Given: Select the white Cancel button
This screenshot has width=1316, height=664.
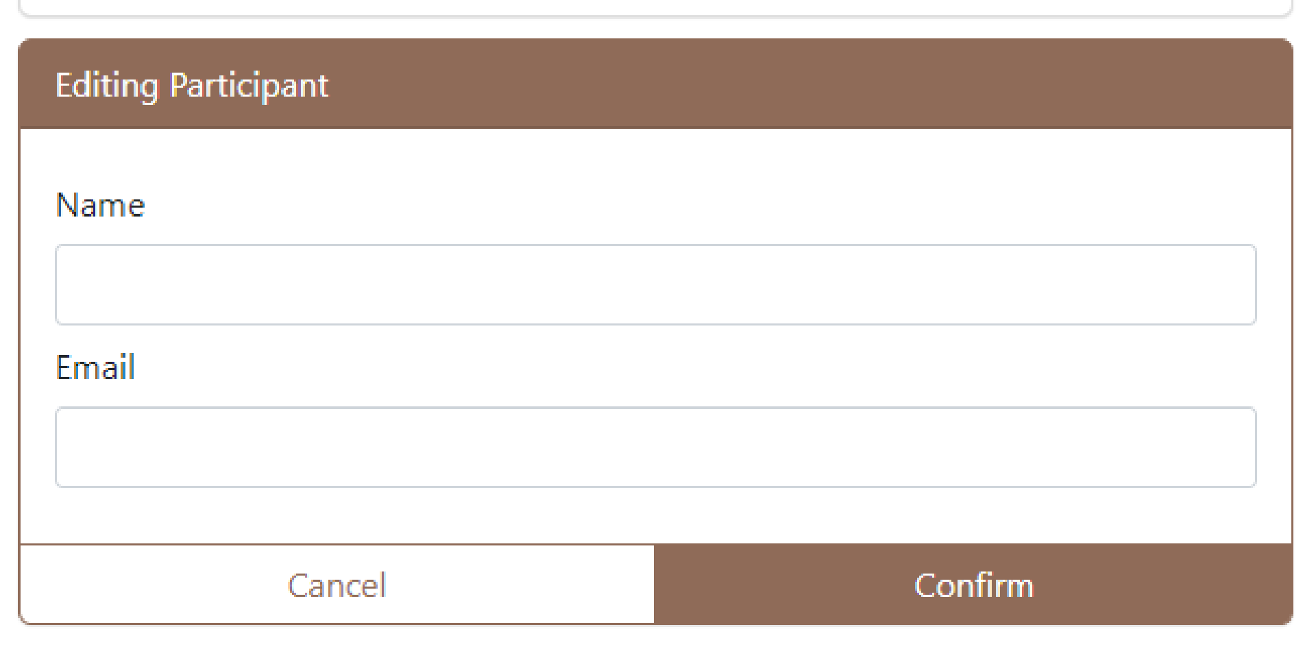Looking at the screenshot, I should tap(337, 585).
